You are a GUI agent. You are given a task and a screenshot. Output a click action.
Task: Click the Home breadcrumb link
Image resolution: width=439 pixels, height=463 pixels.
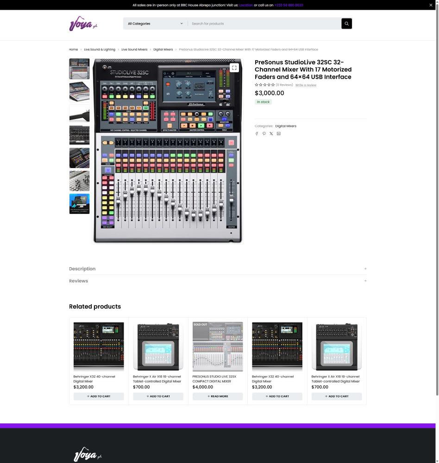73,49
